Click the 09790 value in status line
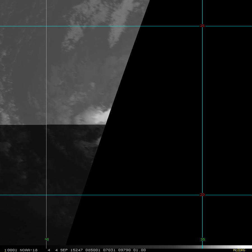252x252 pixels. click(x=124, y=250)
